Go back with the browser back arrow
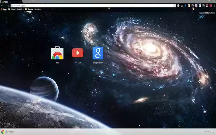The height and width of the screenshot is (135, 216). [x=2, y=6]
